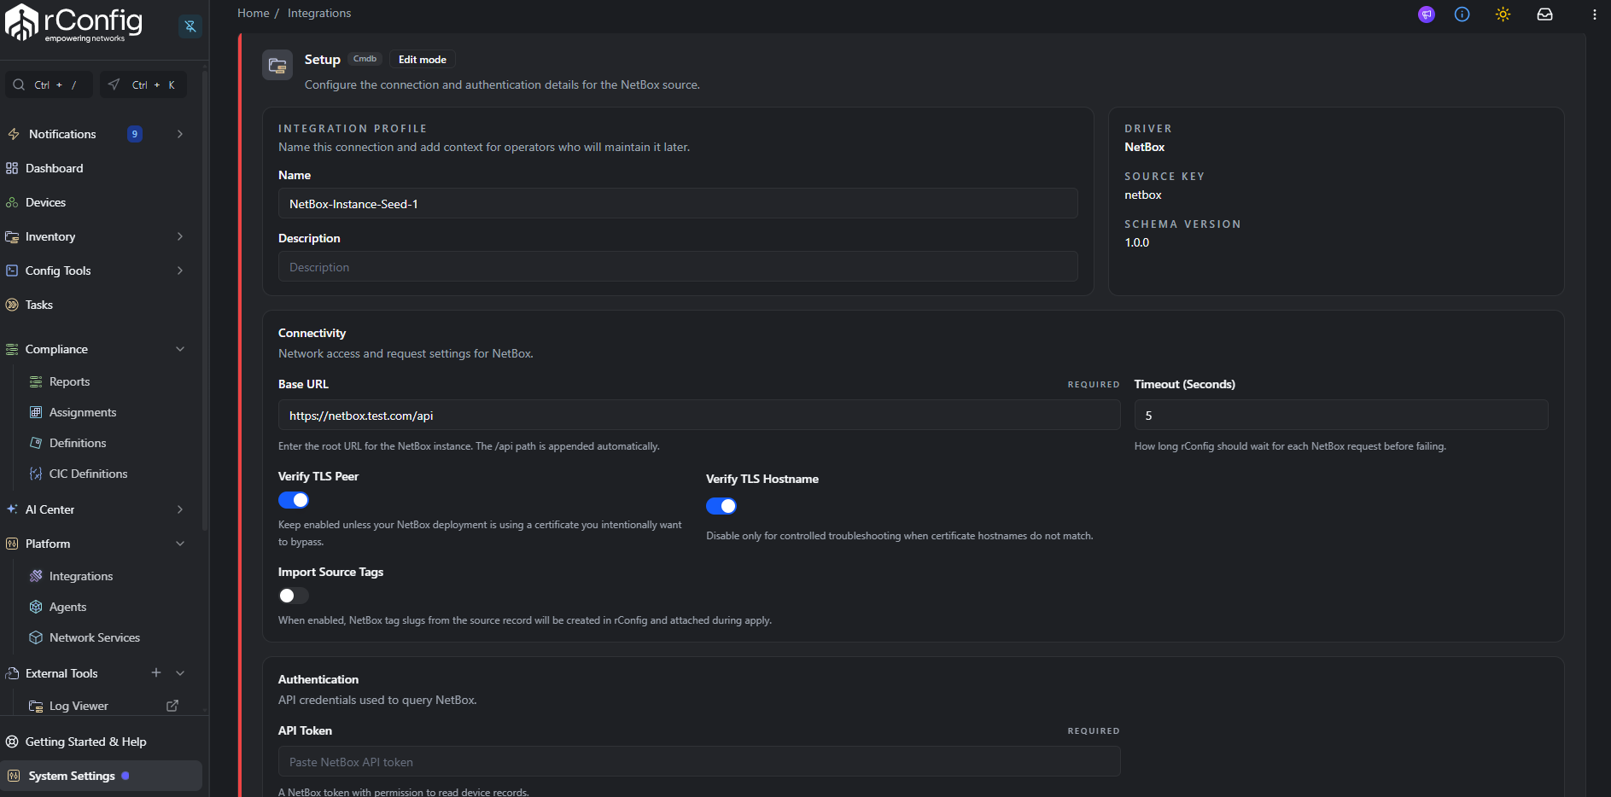Click the Integrations plug icon
The width and height of the screenshot is (1611, 797).
point(36,576)
